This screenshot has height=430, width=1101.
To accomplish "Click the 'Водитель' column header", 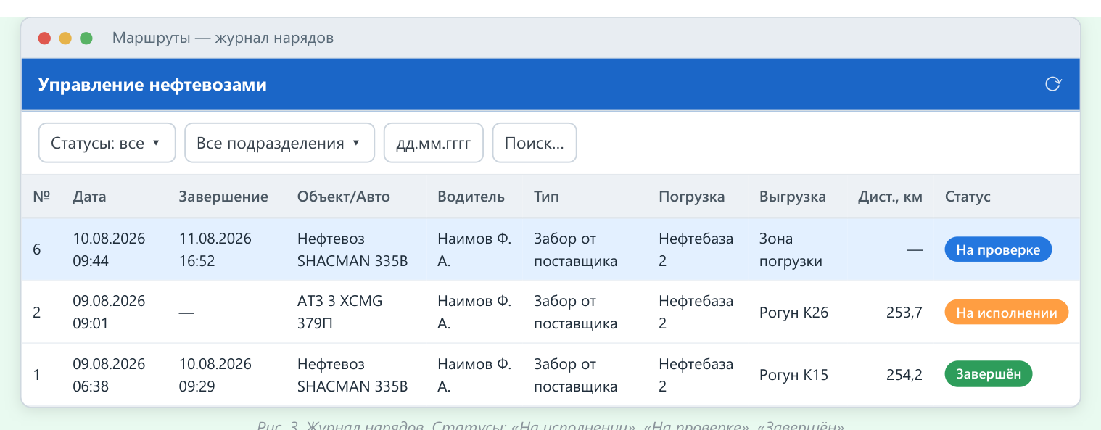I will (x=471, y=197).
